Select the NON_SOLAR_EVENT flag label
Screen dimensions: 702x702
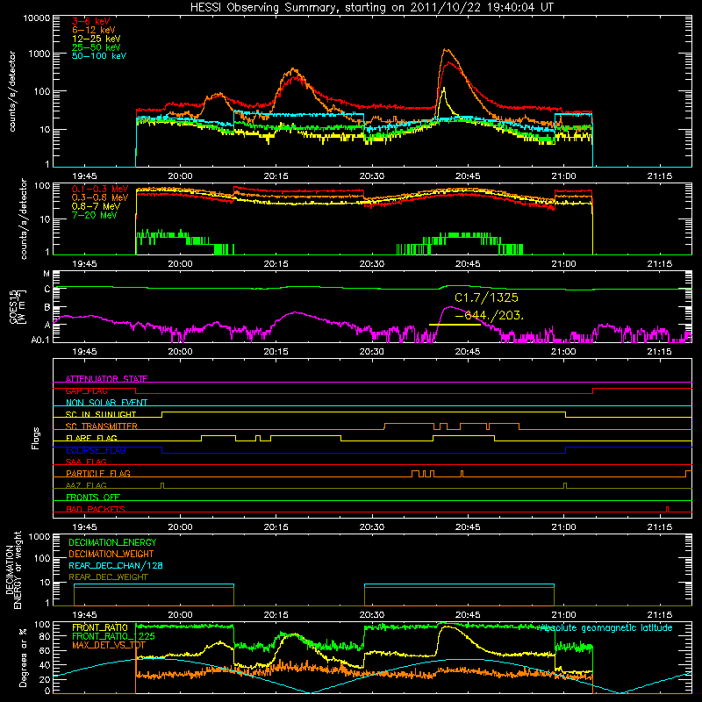click(106, 403)
